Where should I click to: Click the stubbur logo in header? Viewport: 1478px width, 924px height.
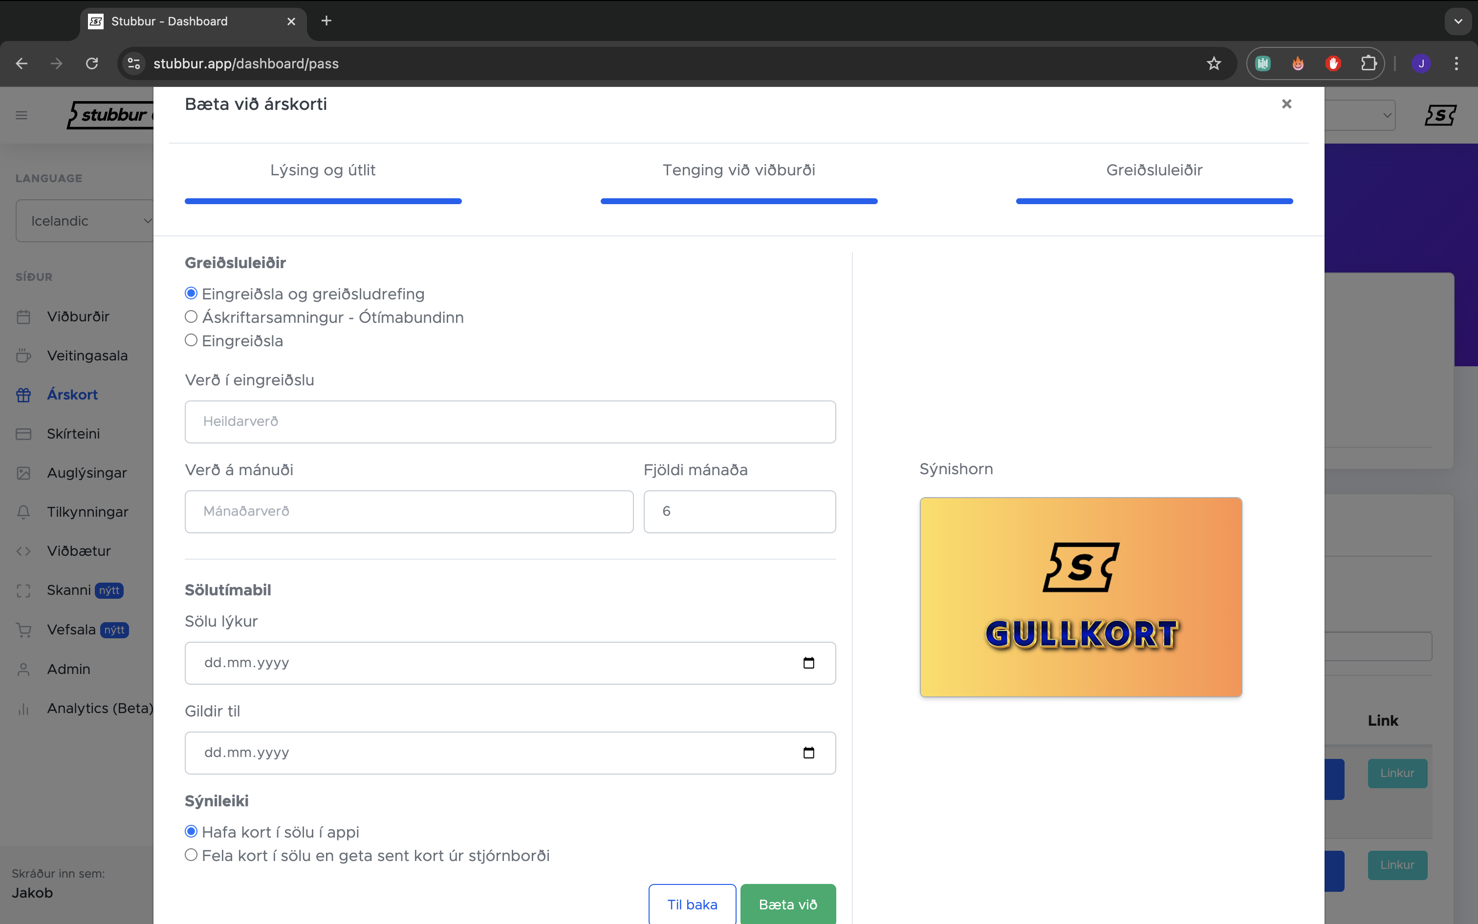click(110, 115)
